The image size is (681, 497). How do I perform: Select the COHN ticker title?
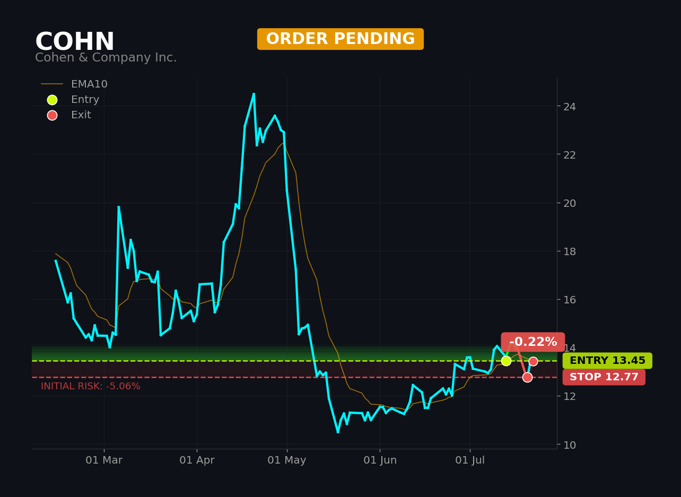(x=75, y=42)
